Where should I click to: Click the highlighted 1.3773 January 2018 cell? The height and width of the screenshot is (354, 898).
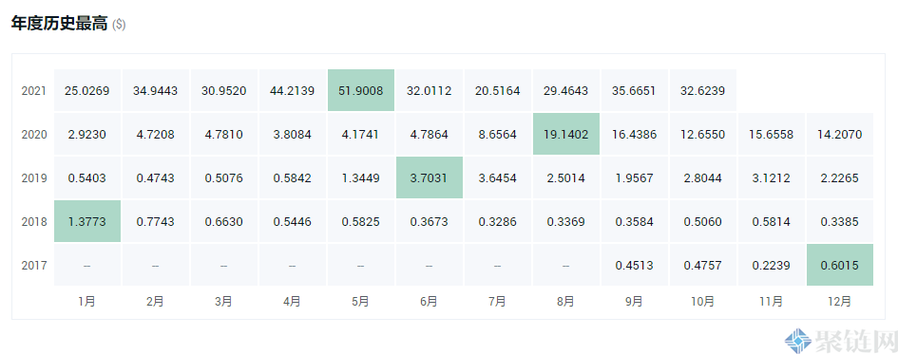(x=87, y=221)
